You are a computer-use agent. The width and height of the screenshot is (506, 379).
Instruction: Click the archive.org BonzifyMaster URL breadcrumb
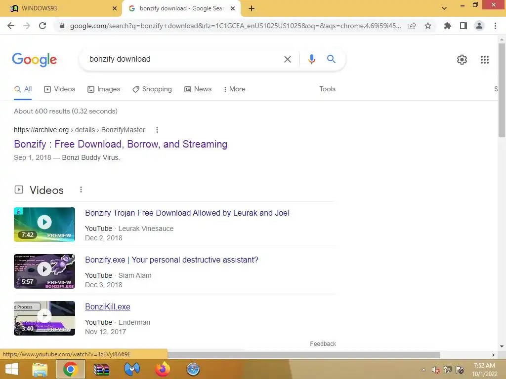pos(80,130)
